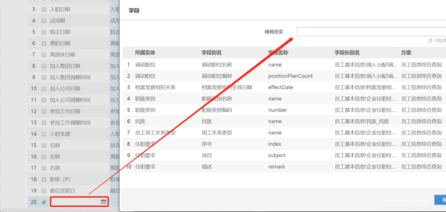Image resolution: width=446 pixels, height=212 pixels.
Task: Focus the 精确搜索 search input
Action: pos(371,32)
